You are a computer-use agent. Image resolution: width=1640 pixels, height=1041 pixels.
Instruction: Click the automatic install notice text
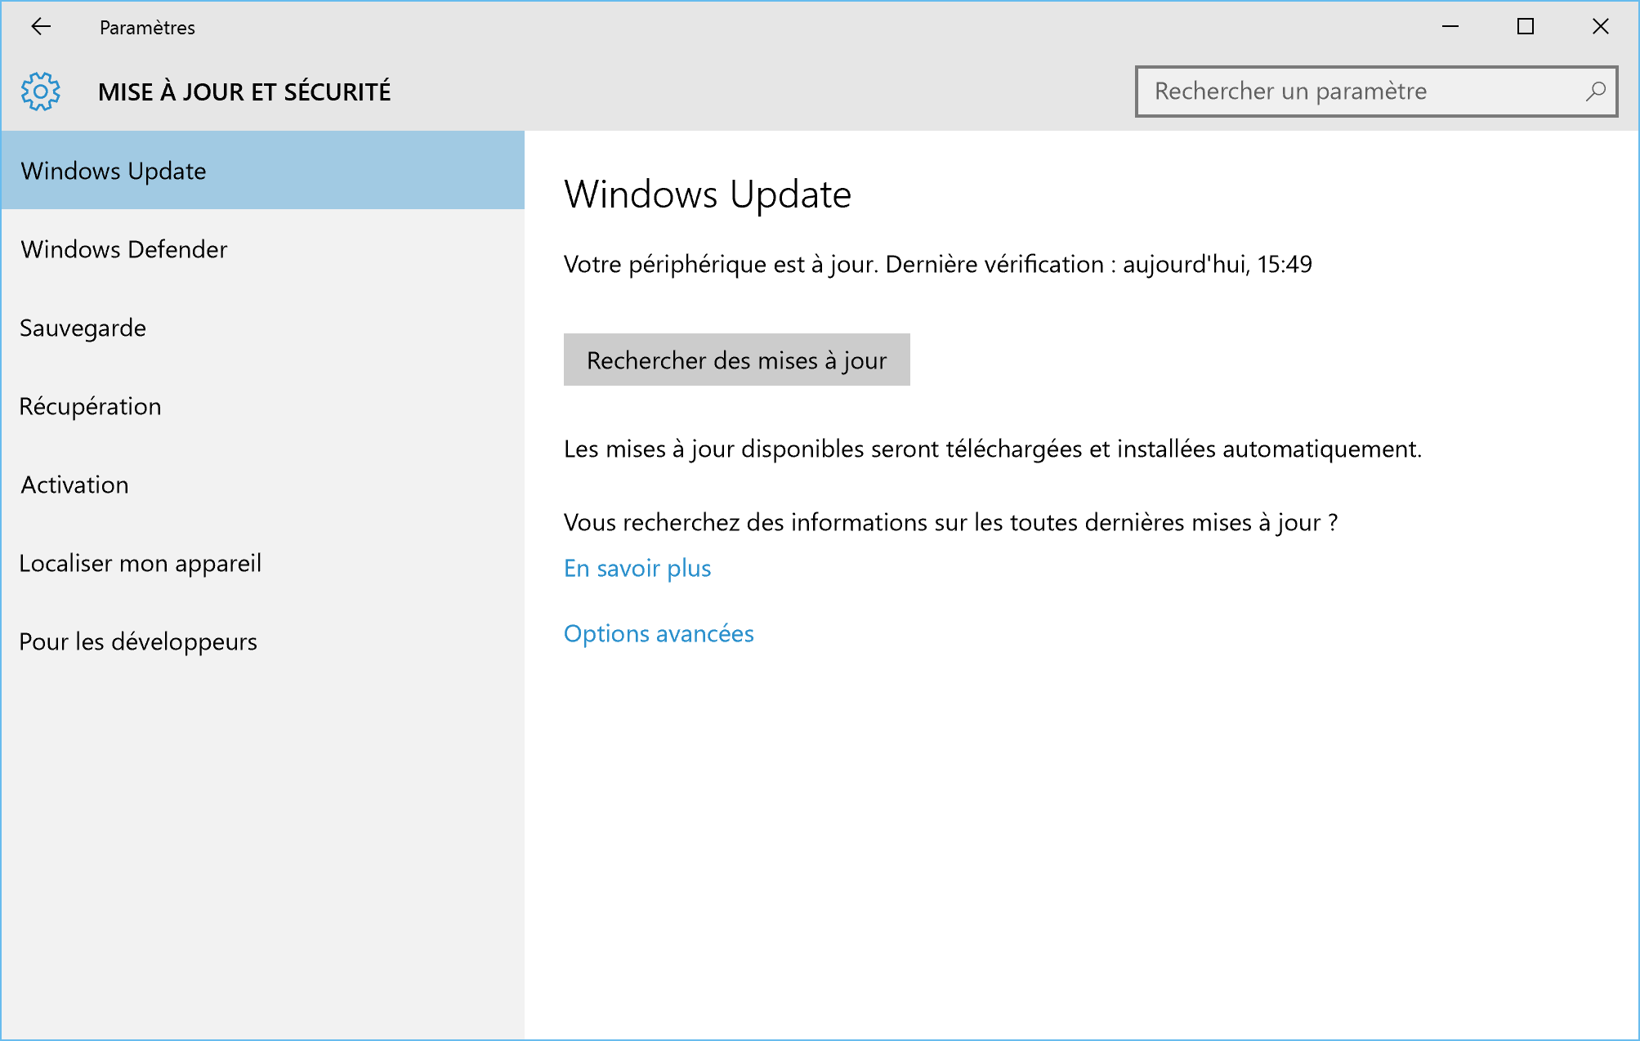coord(993,449)
